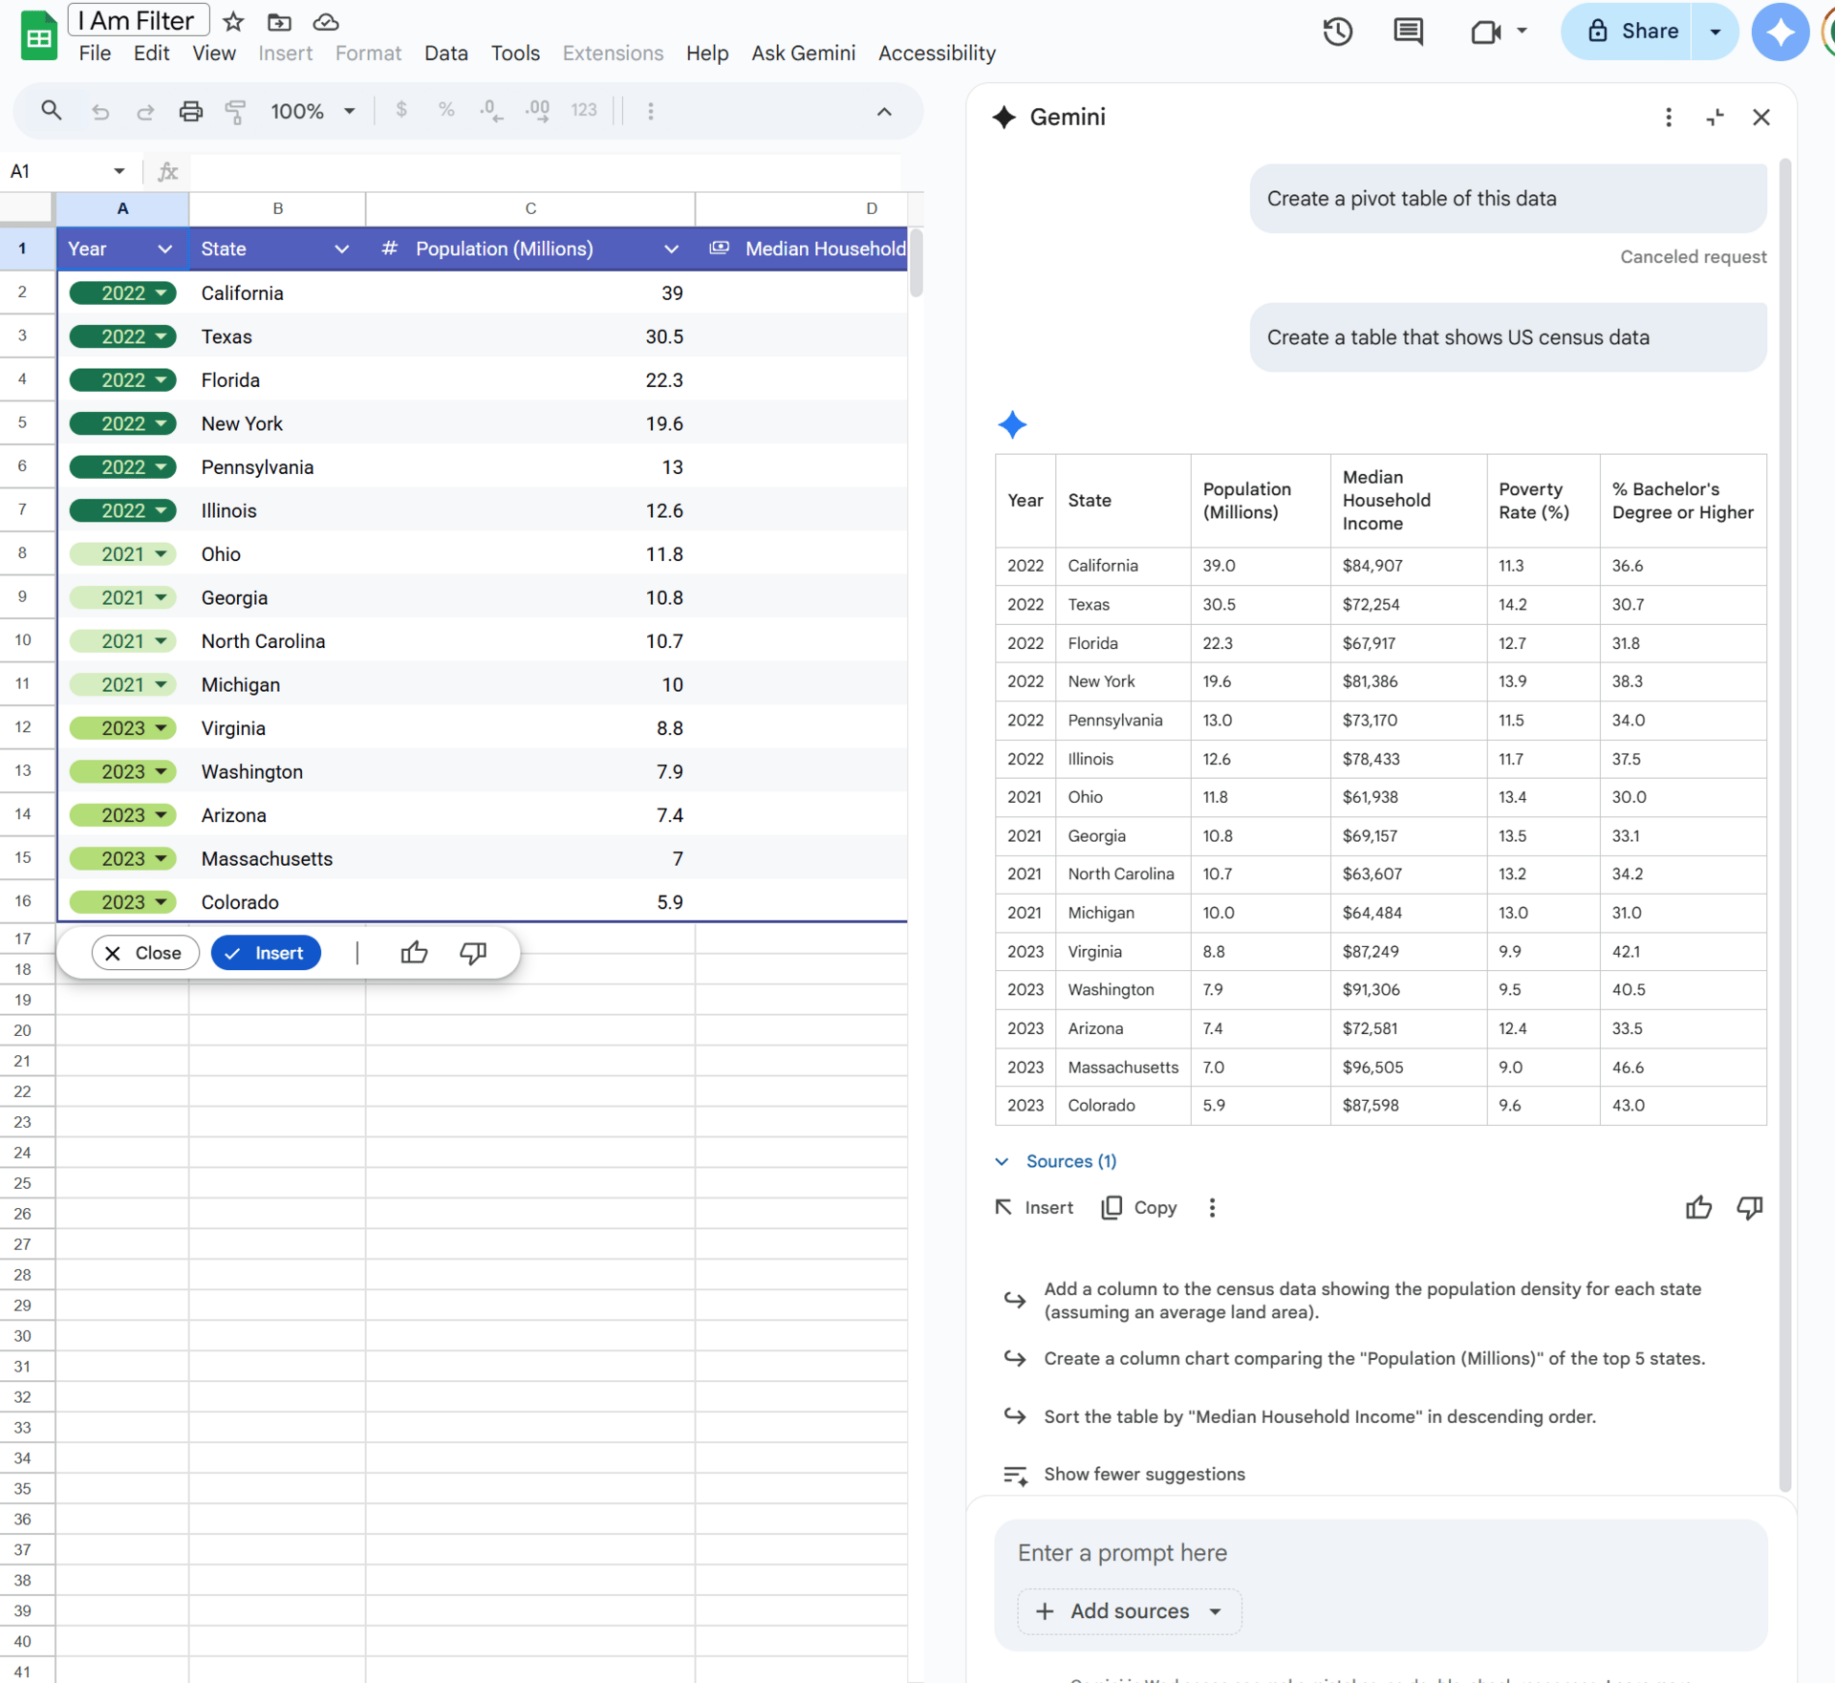Collapse the Gemini side panel
Viewport: 1835px width, 1683px height.
[1715, 117]
